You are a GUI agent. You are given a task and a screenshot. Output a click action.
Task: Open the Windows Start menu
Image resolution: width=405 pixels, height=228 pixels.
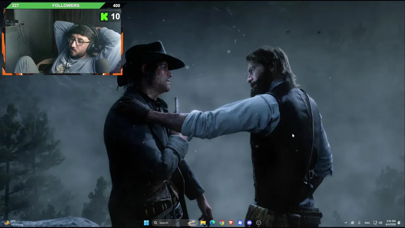click(146, 223)
